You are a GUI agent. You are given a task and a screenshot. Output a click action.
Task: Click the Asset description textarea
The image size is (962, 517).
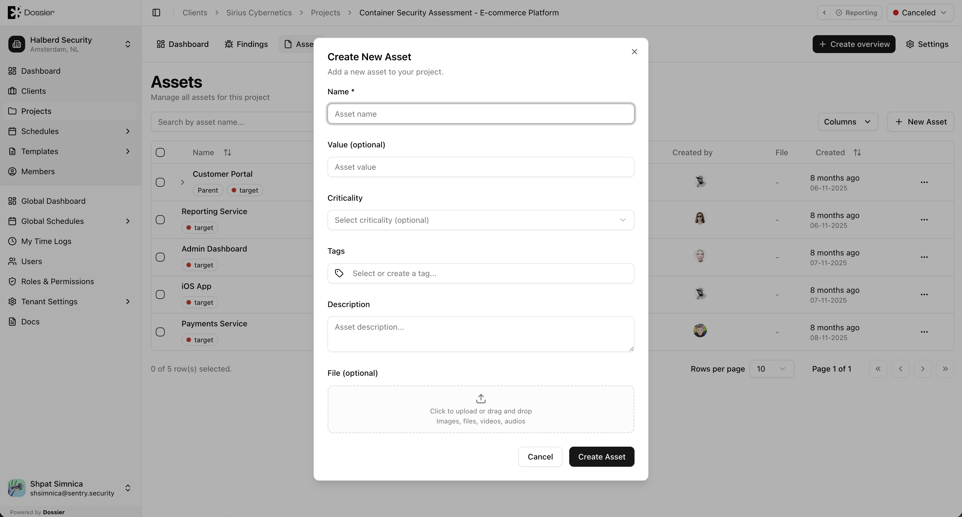point(481,334)
